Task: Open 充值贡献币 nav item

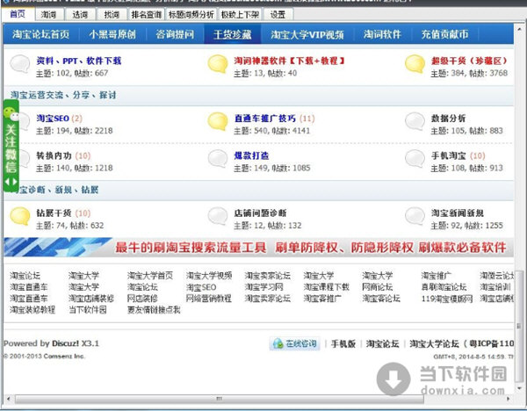Action: coord(444,34)
